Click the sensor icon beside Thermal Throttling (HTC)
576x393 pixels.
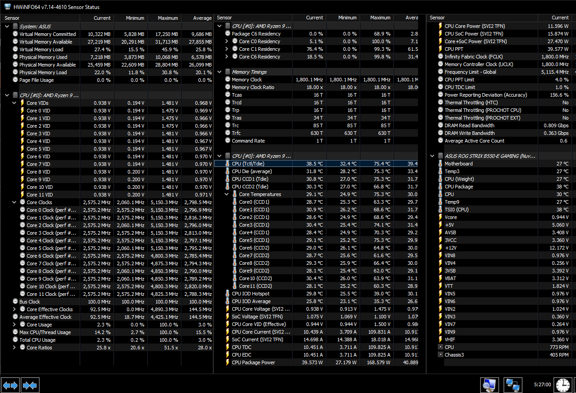[441, 103]
